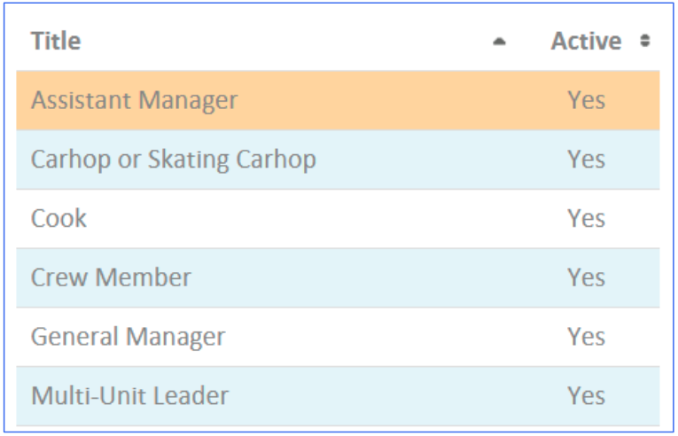The width and height of the screenshot is (678, 436).
Task: Click Yes next to Multi-Unit Leader
Action: 586,396
